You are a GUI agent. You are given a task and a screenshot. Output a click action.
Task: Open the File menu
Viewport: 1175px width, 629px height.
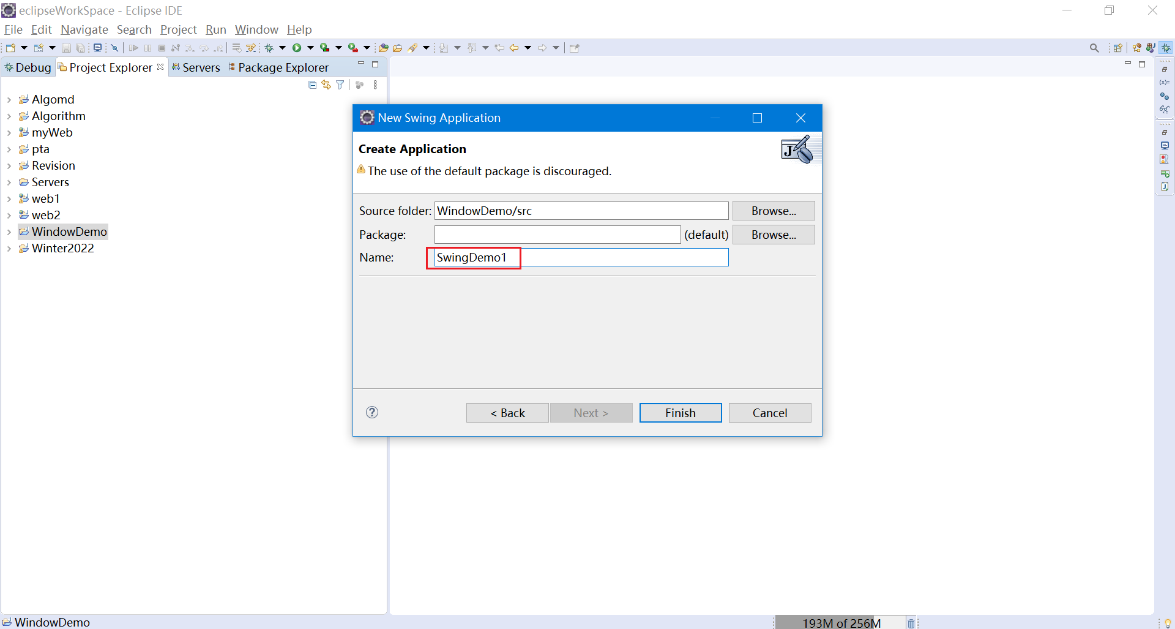click(13, 29)
